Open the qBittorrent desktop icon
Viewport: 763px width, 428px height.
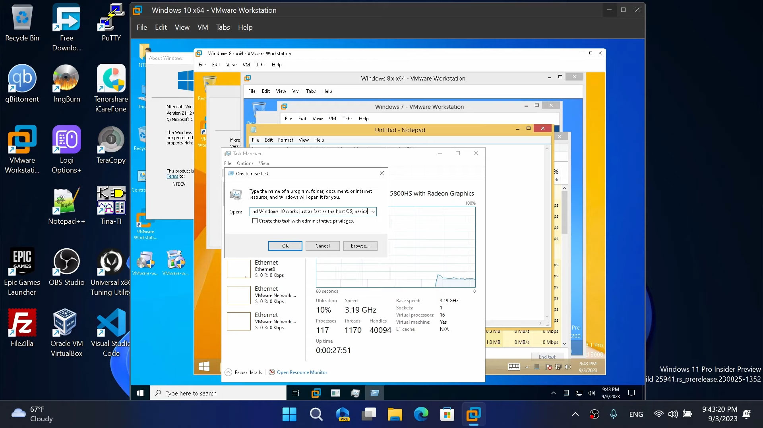pos(22,79)
